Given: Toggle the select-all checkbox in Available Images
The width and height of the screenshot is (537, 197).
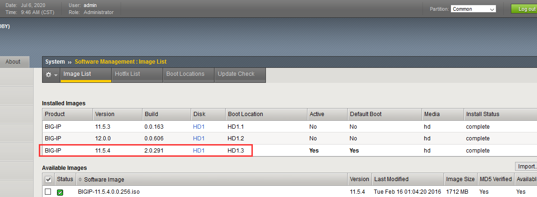Looking at the screenshot, I should pyautogui.click(x=48, y=180).
